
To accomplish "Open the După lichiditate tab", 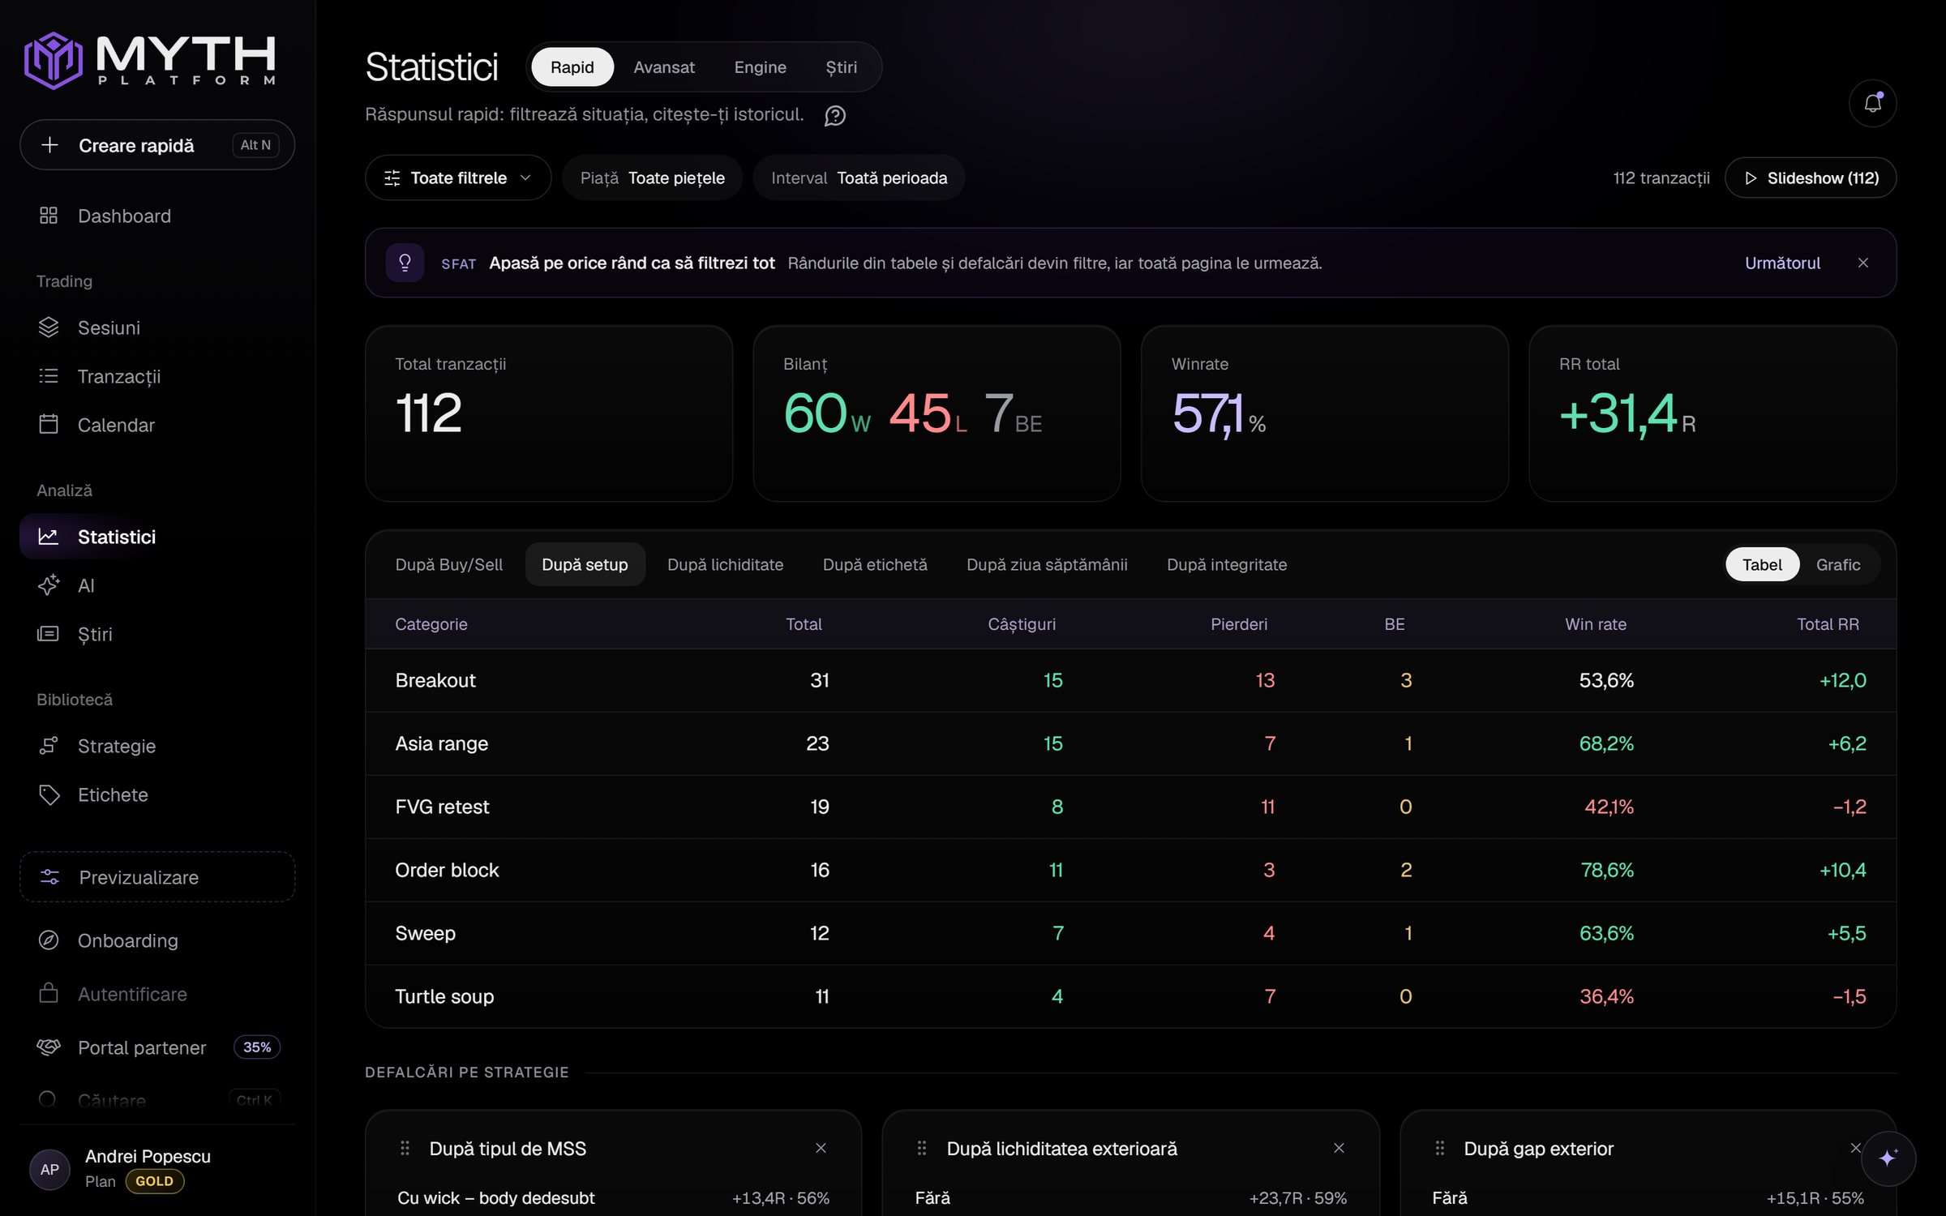I will coord(725,564).
